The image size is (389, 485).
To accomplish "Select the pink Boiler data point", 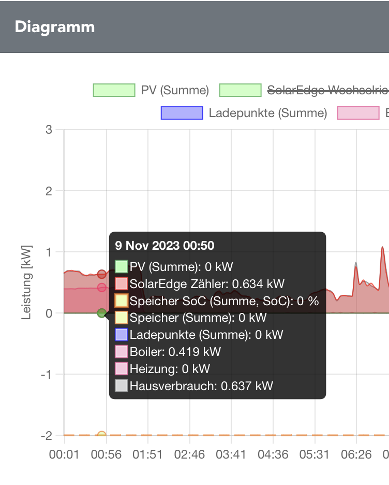I will coord(102,288).
